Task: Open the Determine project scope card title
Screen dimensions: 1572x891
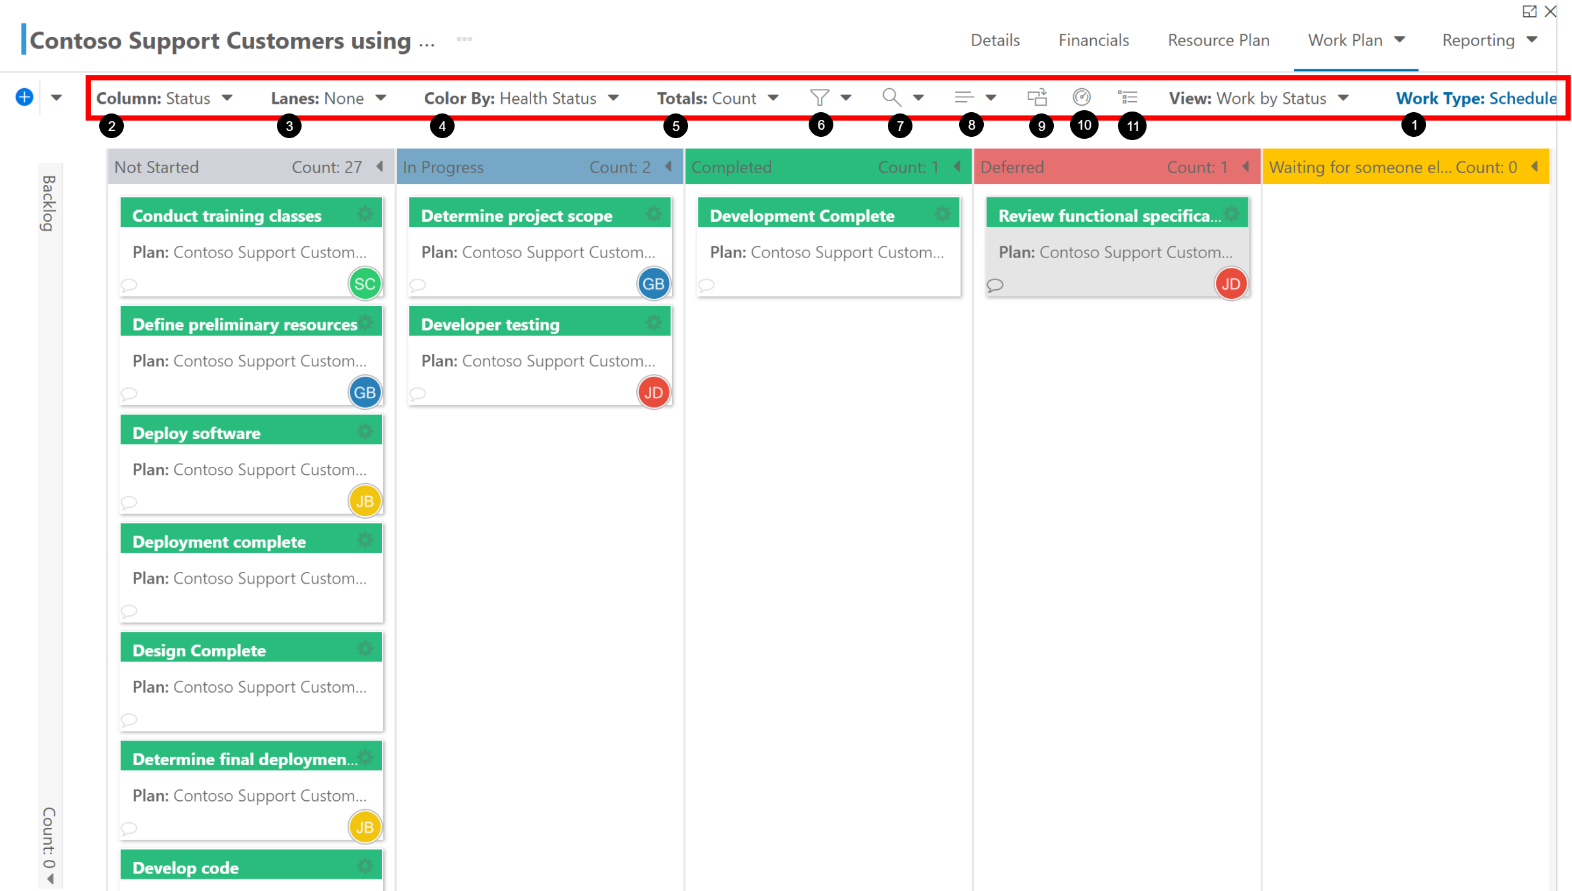Action: (517, 216)
